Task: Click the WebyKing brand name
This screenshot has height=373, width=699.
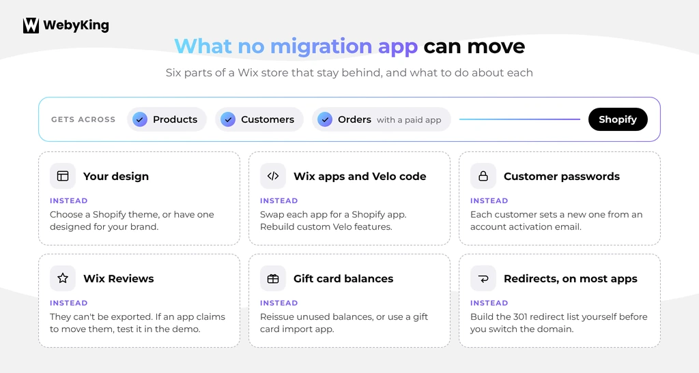Action: 76,25
